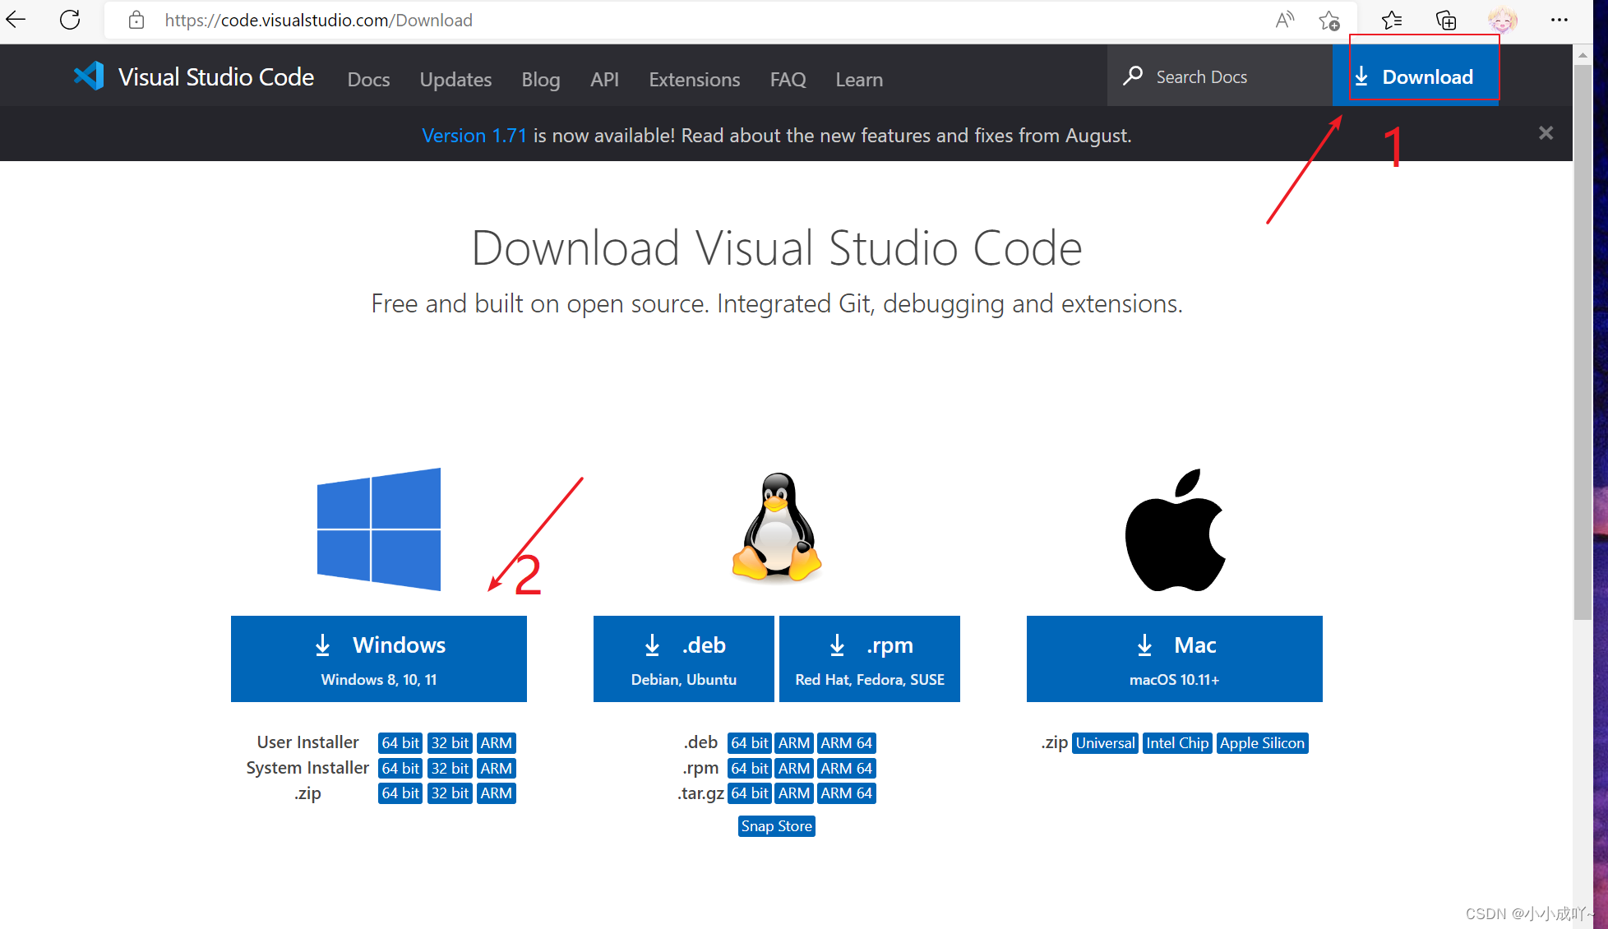Open the Updates menu item
Viewport: 1608px width, 929px height.
tap(455, 80)
